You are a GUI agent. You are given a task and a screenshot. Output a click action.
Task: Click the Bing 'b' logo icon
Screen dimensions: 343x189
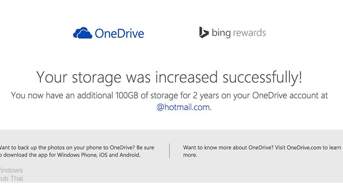tap(203, 32)
